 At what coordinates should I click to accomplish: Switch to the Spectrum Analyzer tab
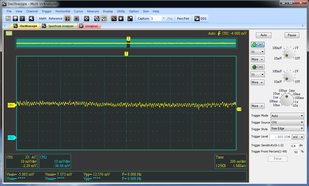pyautogui.click(x=58, y=26)
